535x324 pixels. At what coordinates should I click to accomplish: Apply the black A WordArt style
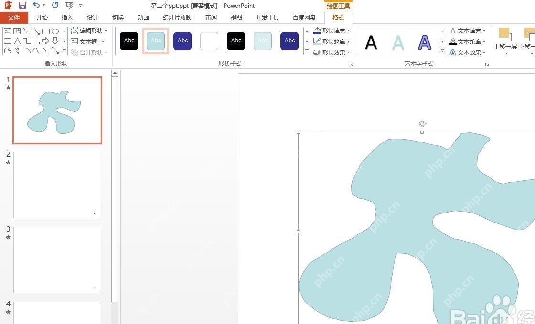[x=371, y=42]
